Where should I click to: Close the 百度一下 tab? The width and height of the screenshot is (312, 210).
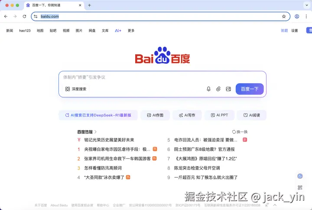[x=80, y=5]
